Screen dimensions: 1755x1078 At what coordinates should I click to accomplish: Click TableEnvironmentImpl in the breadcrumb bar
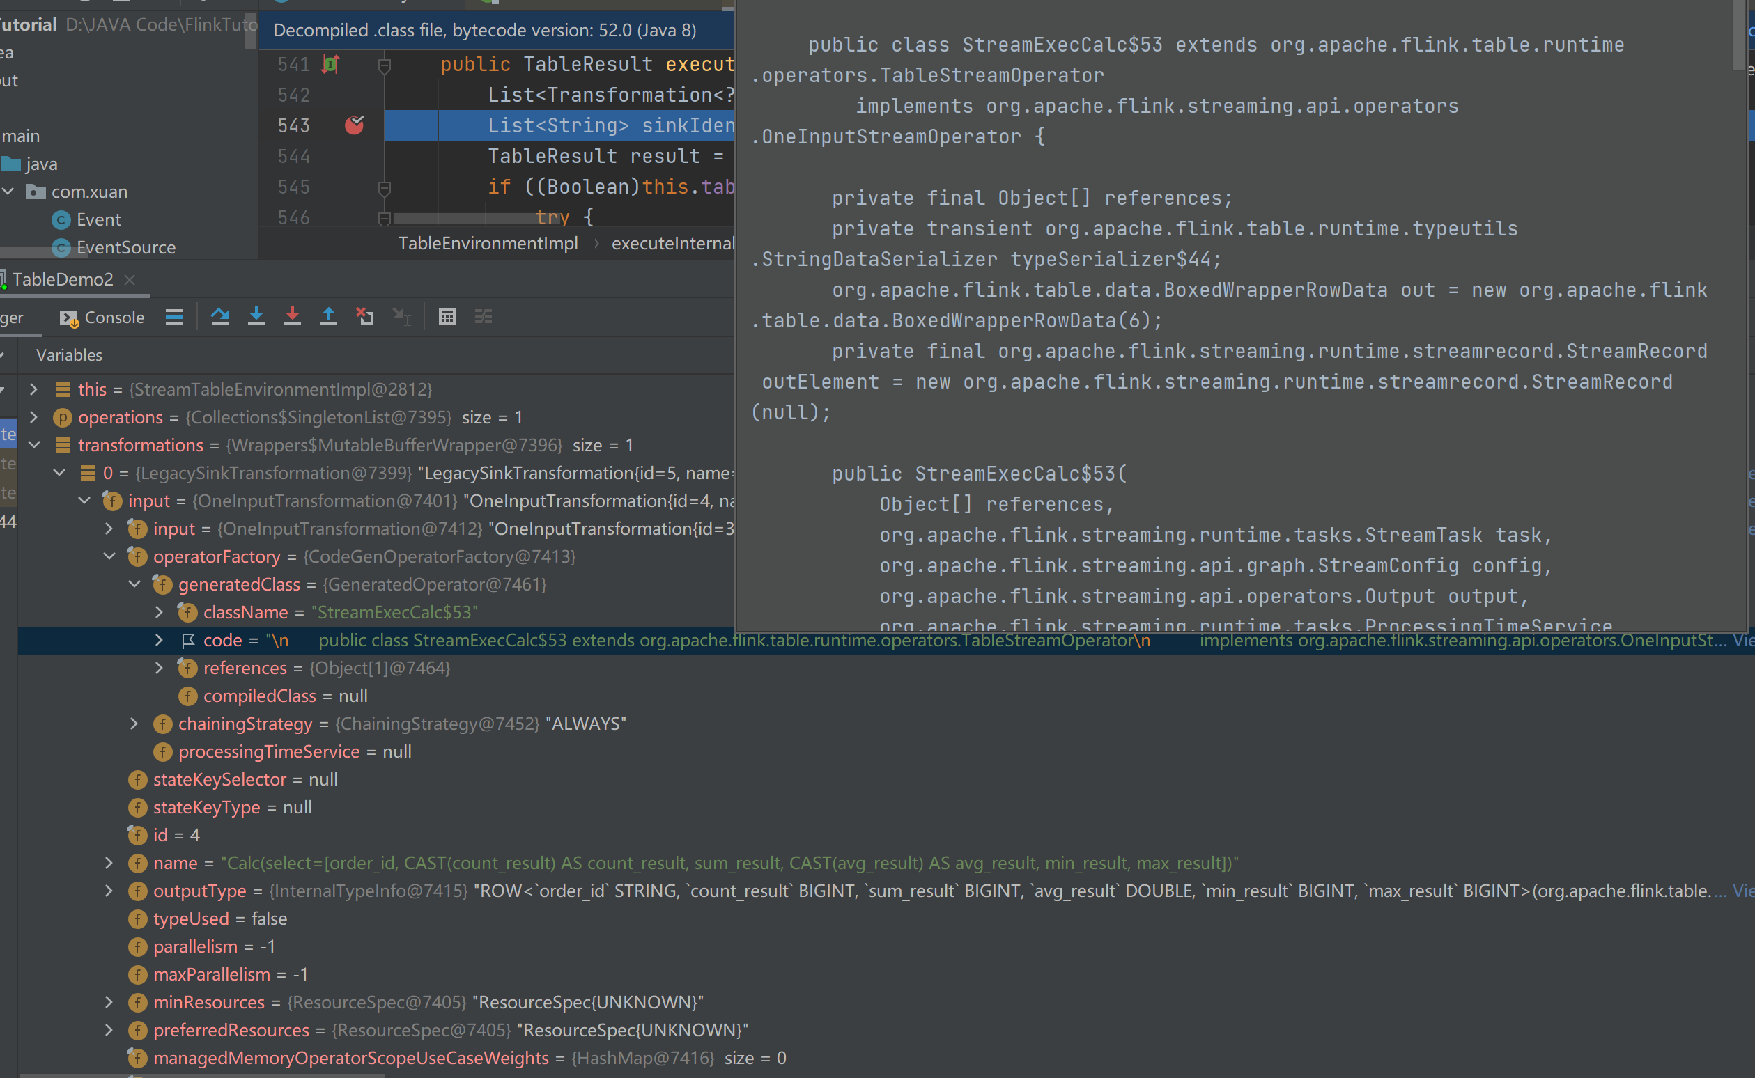click(488, 244)
